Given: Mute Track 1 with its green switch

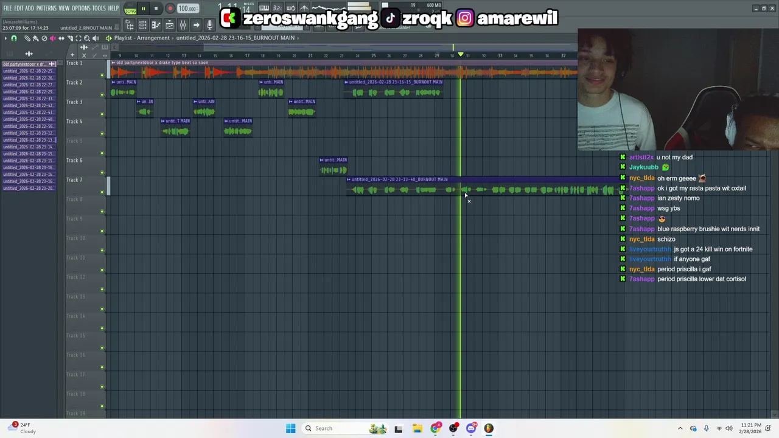Looking at the screenshot, I should [102, 75].
